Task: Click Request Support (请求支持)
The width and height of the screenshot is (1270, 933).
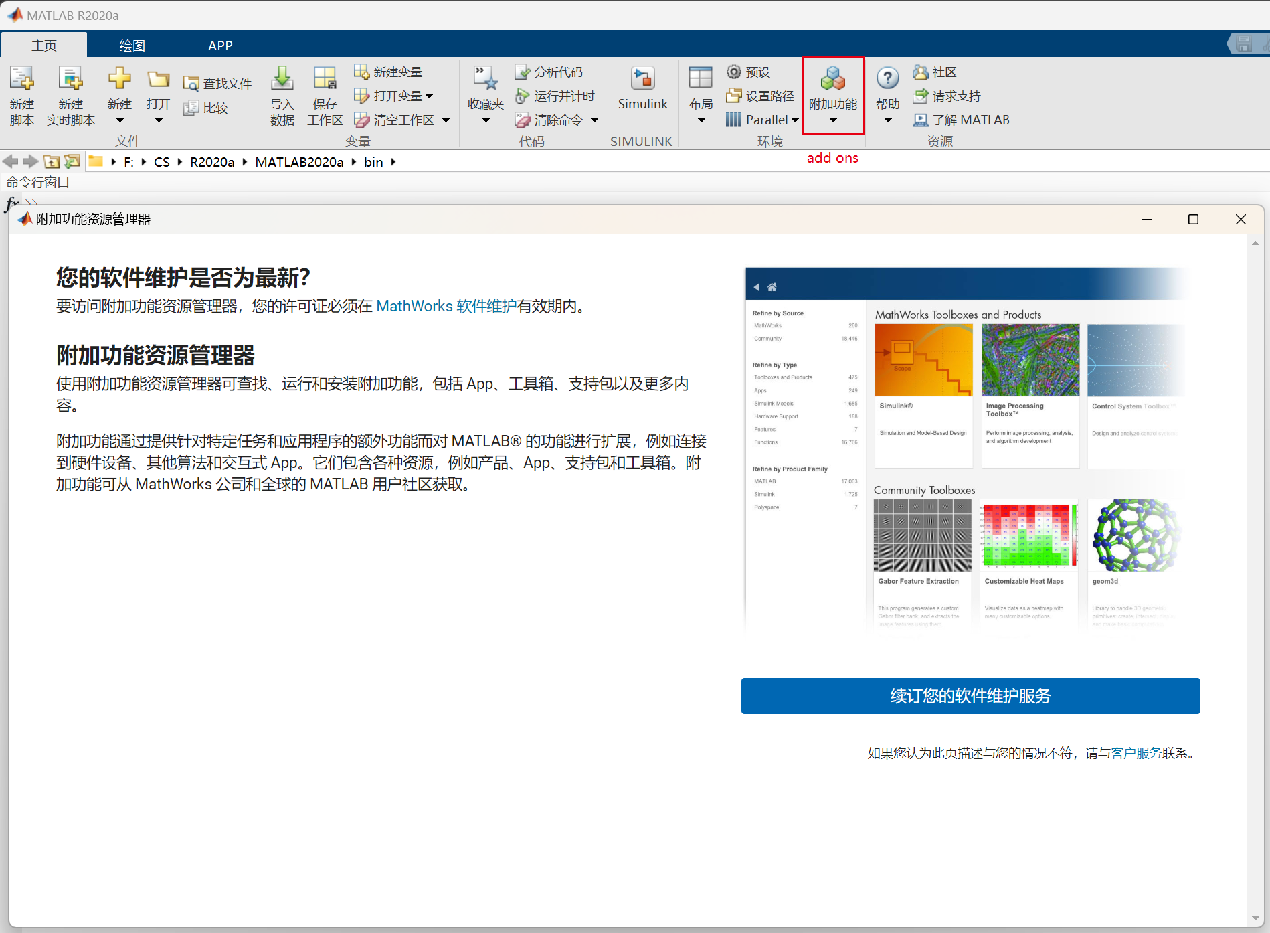Action: point(947,96)
